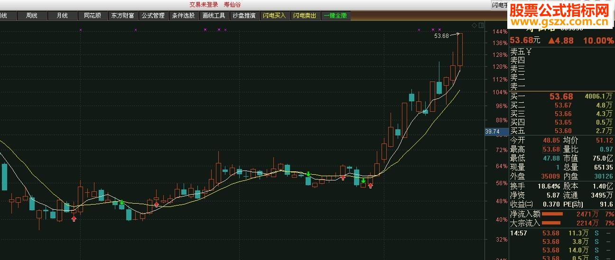Click the diamond icon above the chart

coord(474,25)
